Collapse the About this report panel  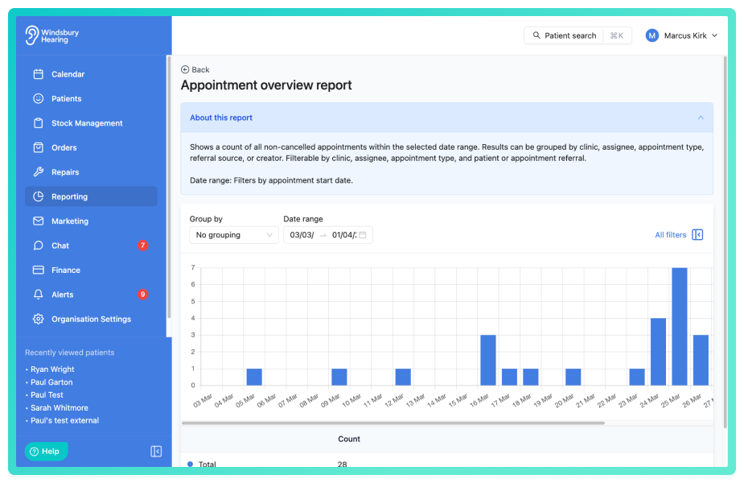point(701,118)
